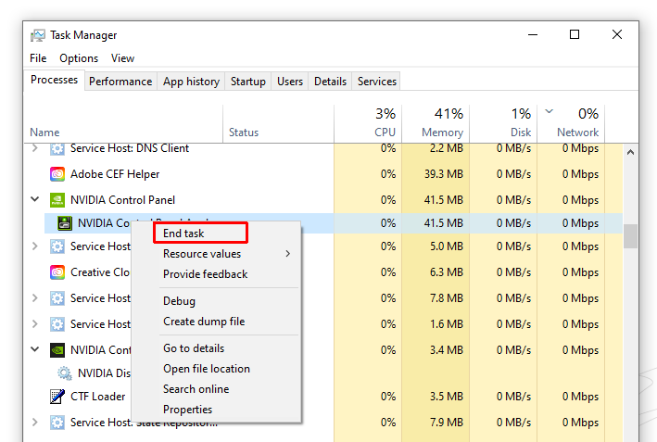Sort processes by CPU column header
This screenshot has width=657, height=442.
368,123
